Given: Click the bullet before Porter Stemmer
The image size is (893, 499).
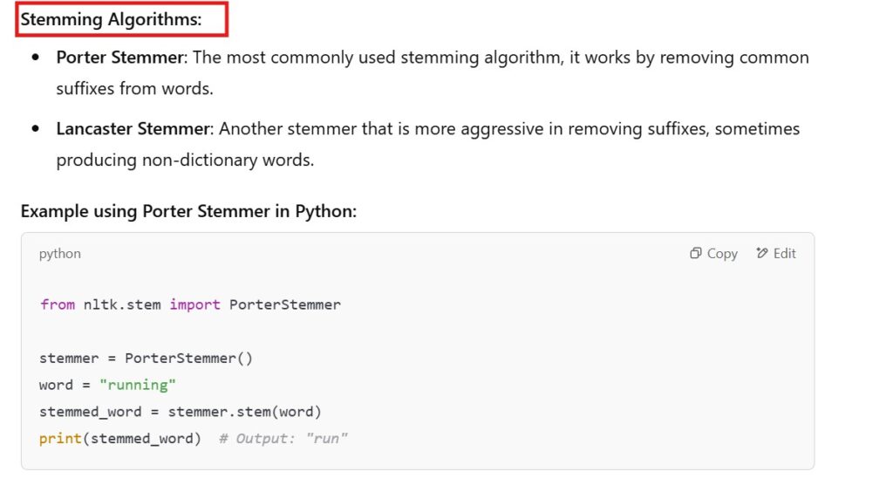Looking at the screenshot, I should [x=36, y=58].
